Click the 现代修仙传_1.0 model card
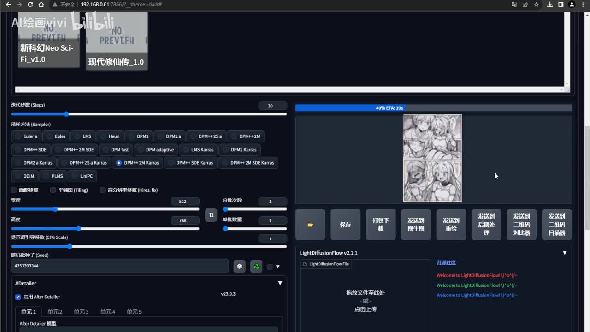Screen dimensions: 590x332 [117, 41]
